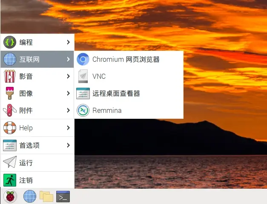Open the 图像 menu category

37,93
